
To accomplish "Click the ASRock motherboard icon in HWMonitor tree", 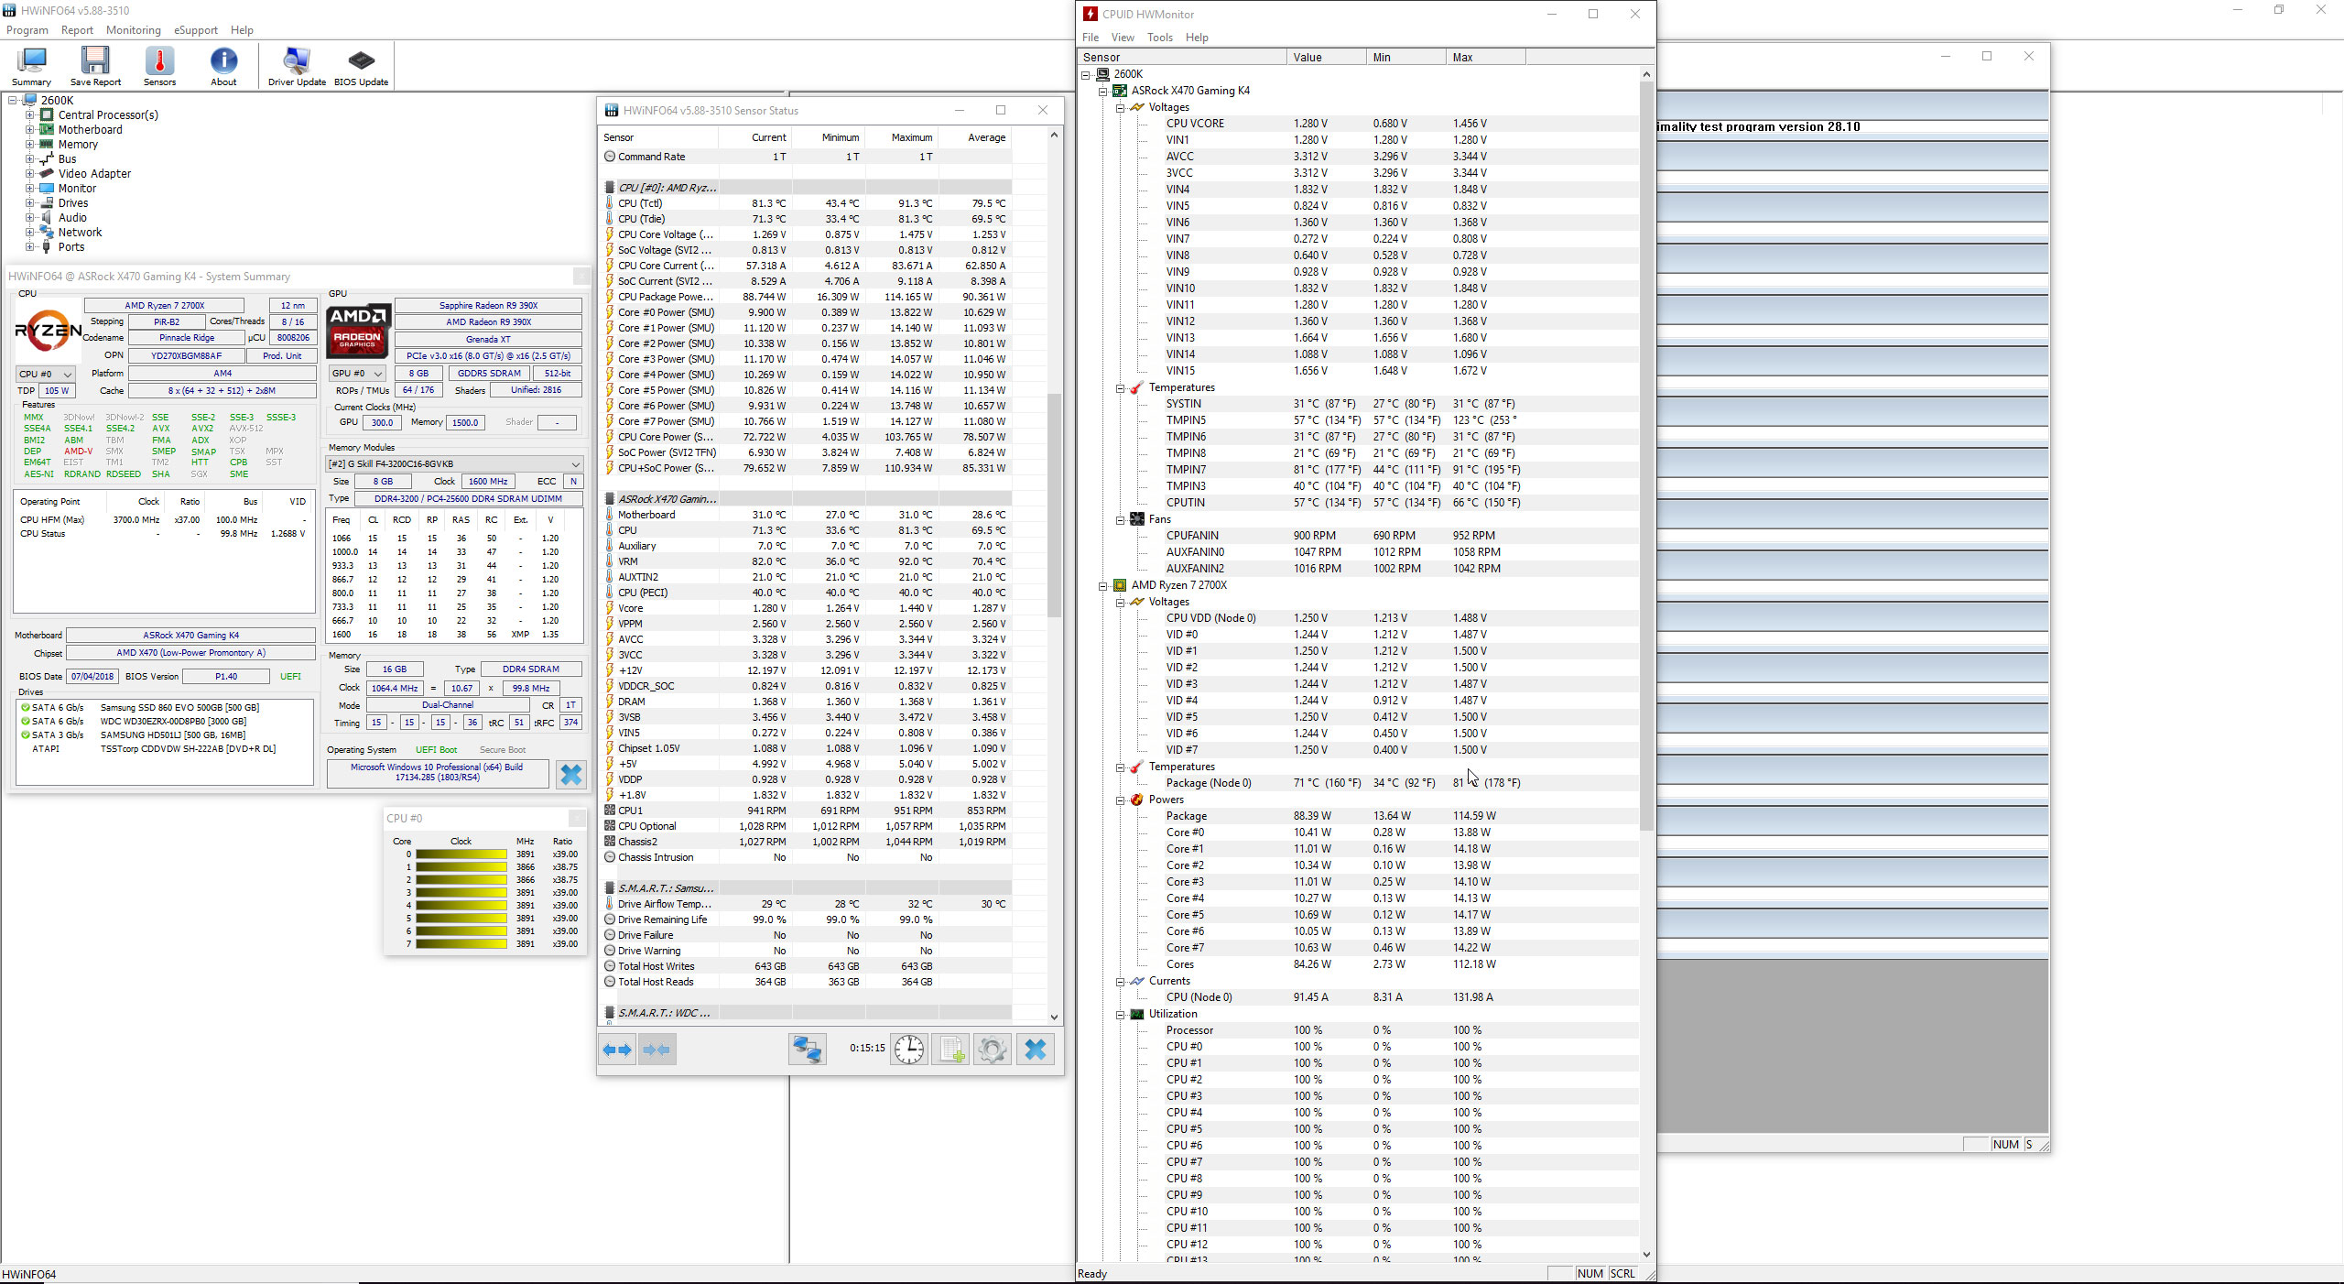I will click(x=1120, y=91).
